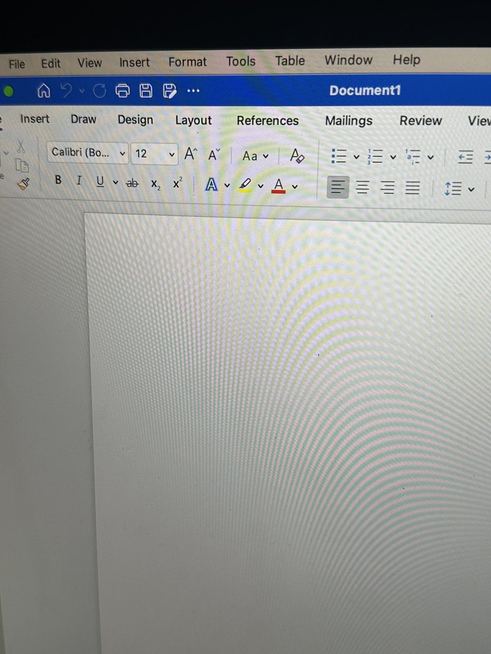Viewport: 491px width, 654px height.
Task: Open highlight color picker dropdown arrow
Action: point(261,186)
